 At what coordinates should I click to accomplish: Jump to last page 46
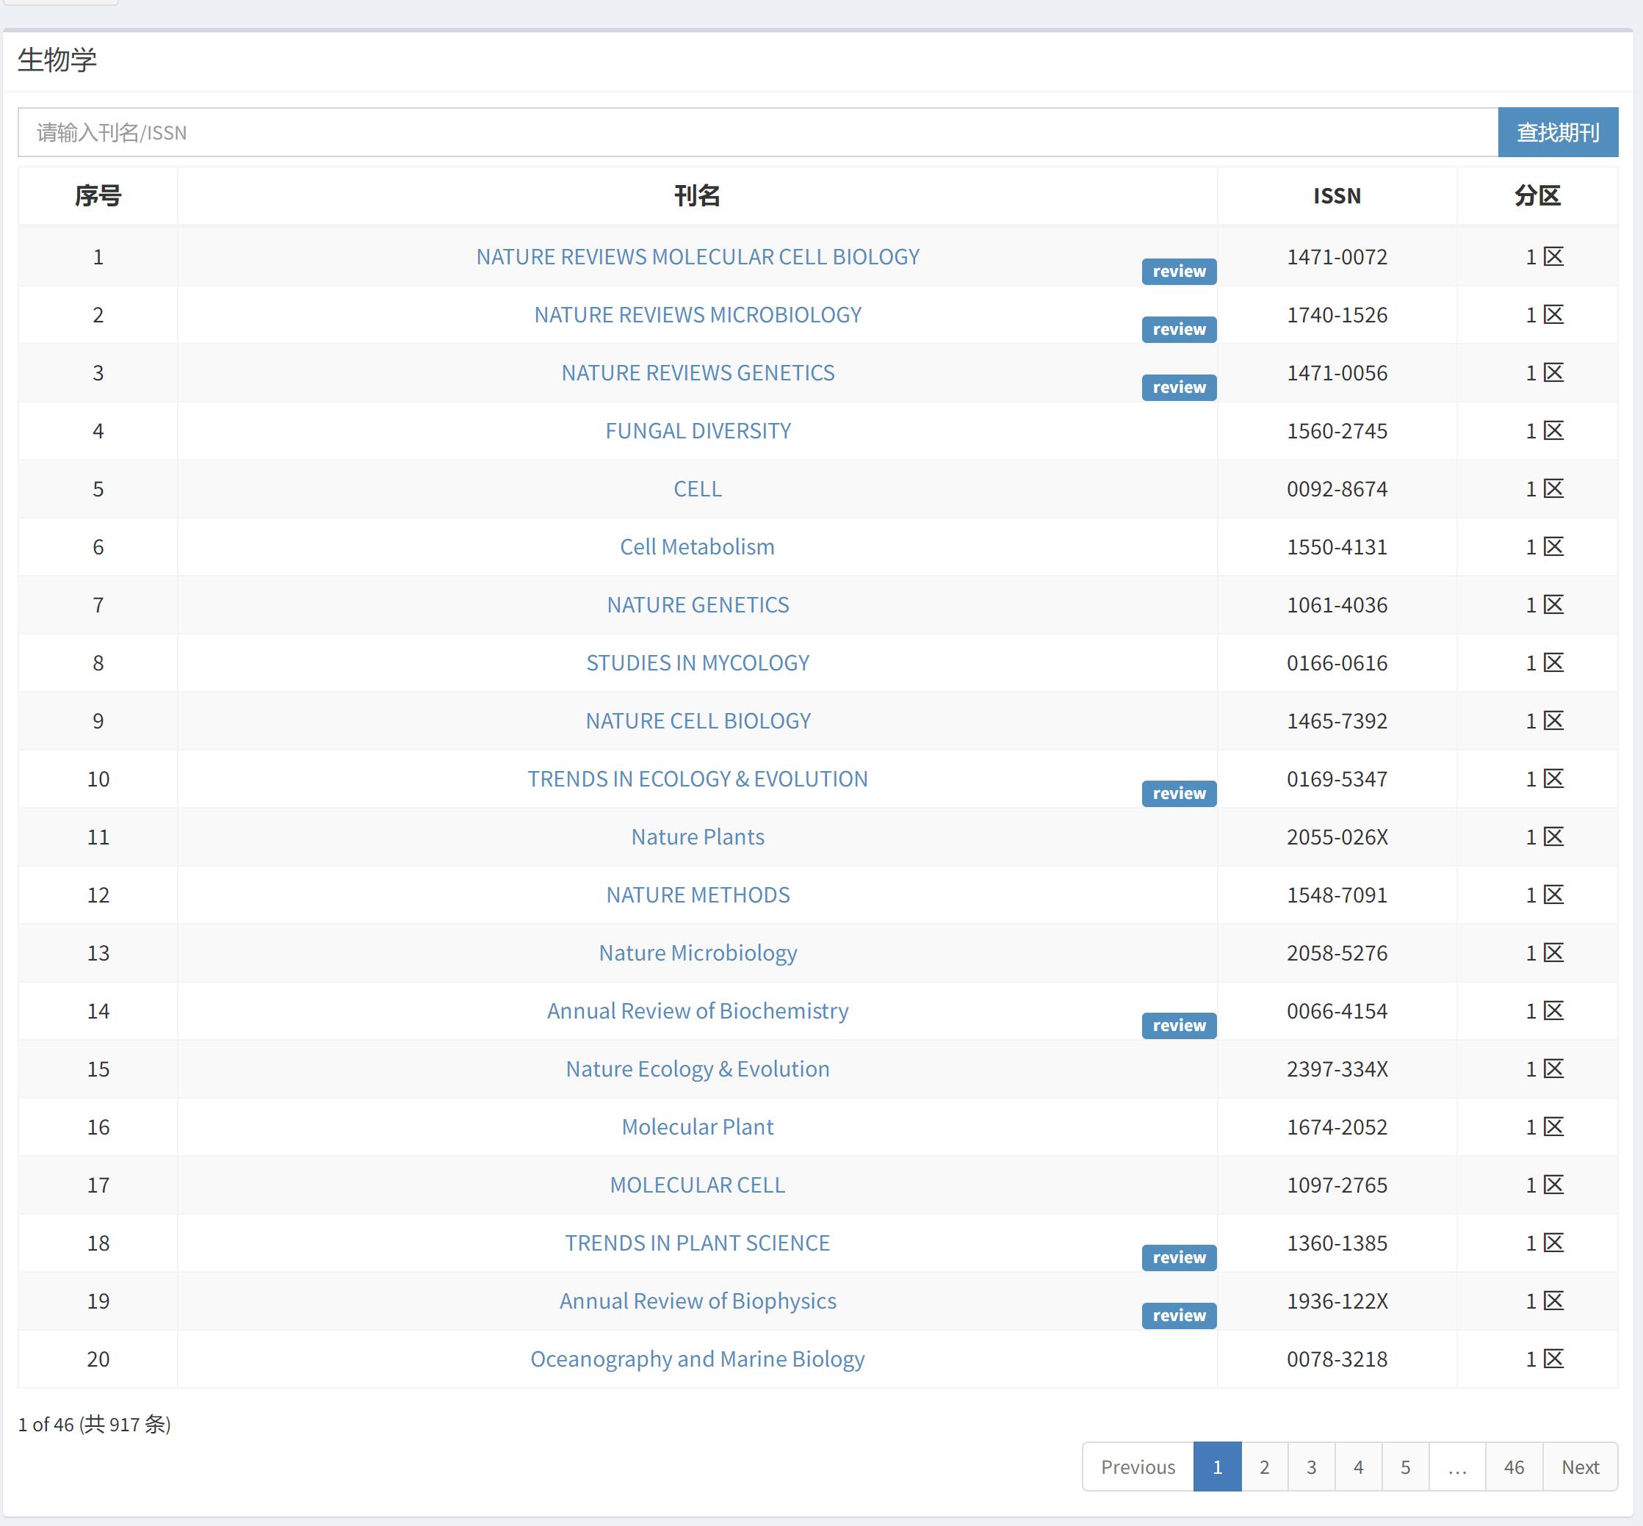(1513, 1467)
